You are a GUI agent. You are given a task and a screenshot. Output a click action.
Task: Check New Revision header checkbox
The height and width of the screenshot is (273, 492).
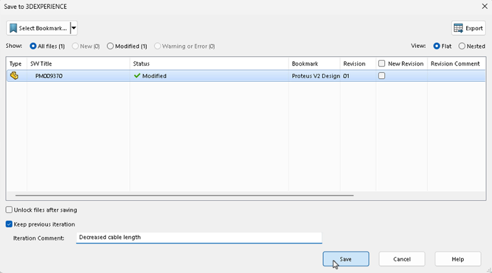381,64
